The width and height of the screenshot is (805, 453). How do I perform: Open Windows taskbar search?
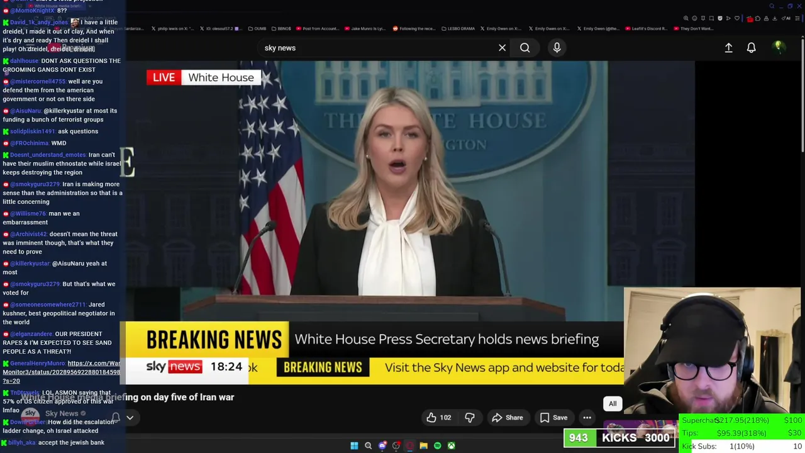click(368, 446)
